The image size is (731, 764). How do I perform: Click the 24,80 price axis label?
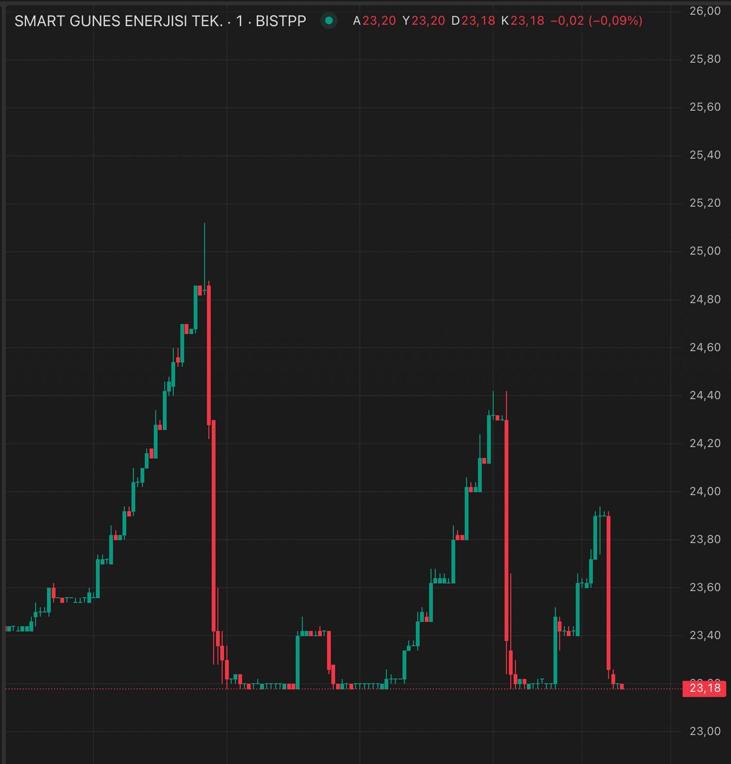pos(705,299)
